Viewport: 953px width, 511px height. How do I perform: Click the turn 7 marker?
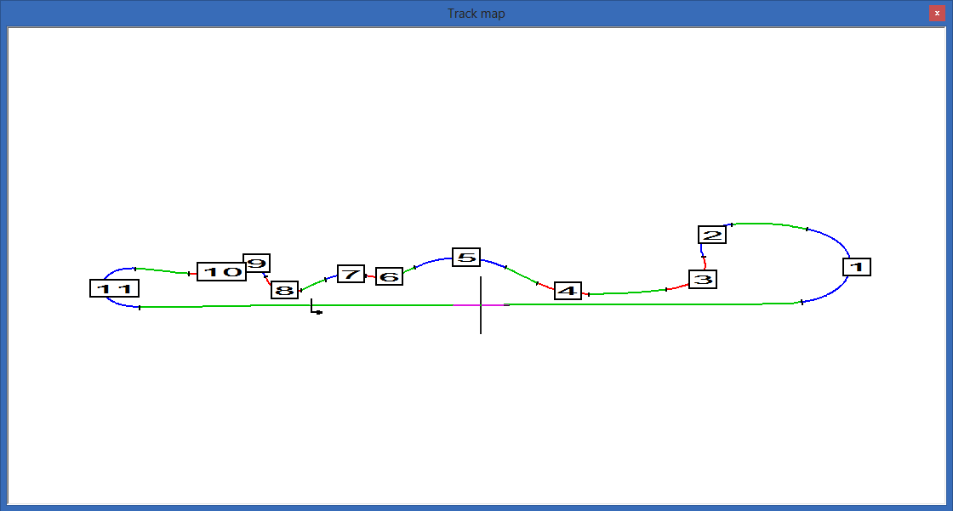tap(351, 274)
